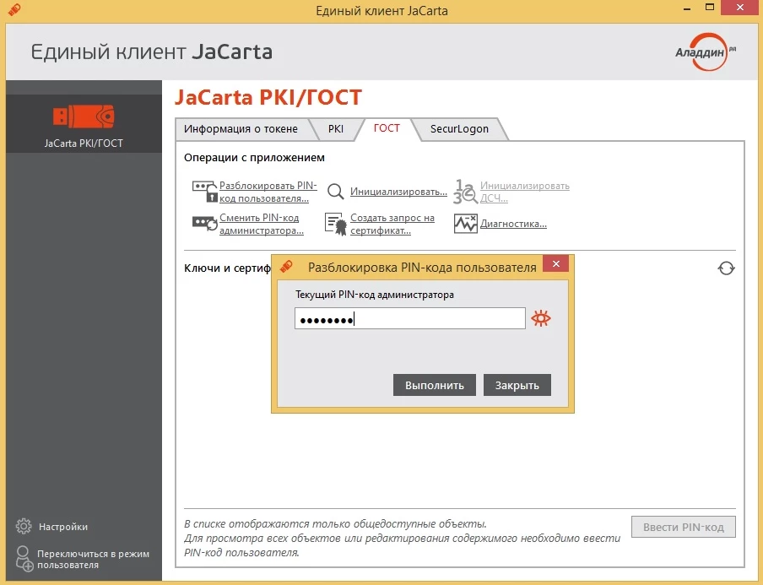Screen dimensions: 763x585
Task: Switch to the PKI tab
Action: tap(336, 129)
